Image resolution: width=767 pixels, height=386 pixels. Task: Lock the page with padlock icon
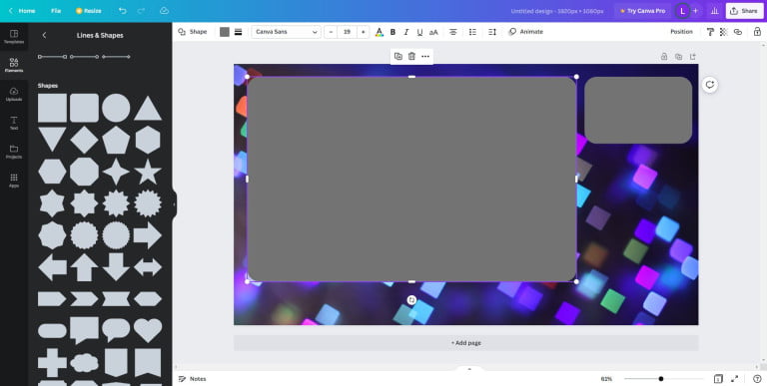tap(664, 57)
